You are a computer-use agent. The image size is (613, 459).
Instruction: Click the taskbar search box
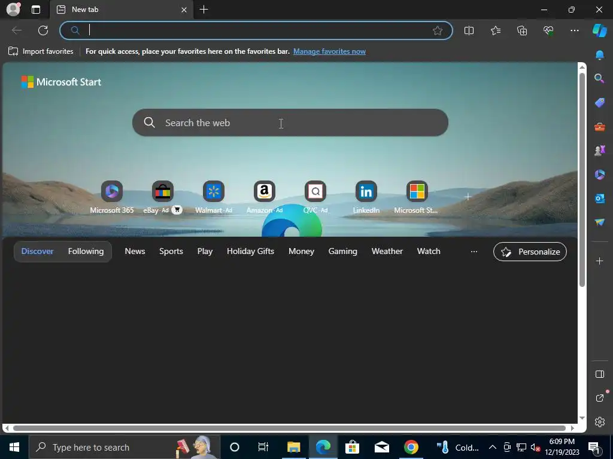point(125,447)
